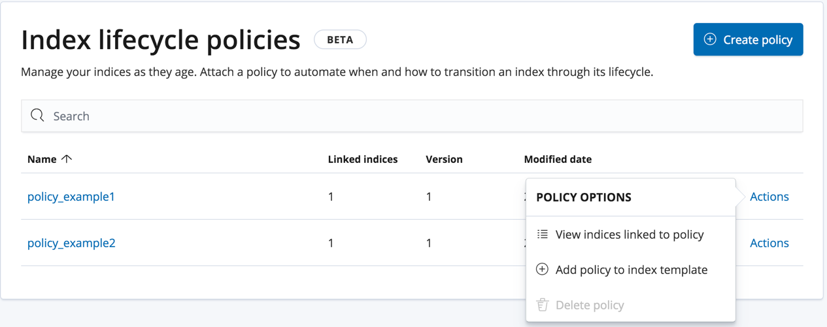The width and height of the screenshot is (827, 327).
Task: Click the plus icon on Create policy
Action: pos(709,39)
